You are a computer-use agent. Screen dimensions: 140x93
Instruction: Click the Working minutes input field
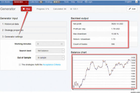coord(50,44)
